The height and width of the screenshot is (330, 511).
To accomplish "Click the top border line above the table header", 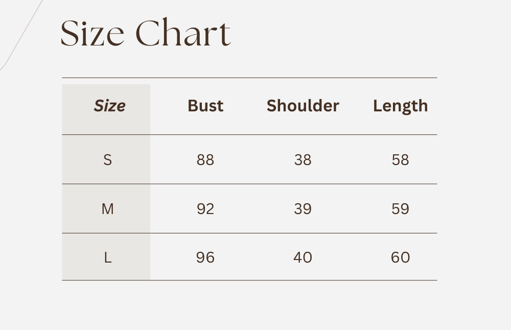I will click(249, 78).
